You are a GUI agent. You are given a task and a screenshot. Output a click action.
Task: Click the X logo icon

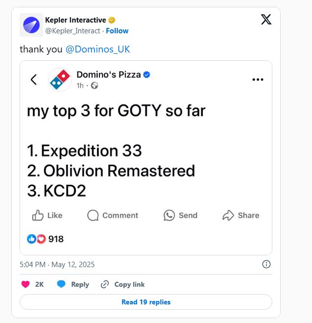[266, 20]
